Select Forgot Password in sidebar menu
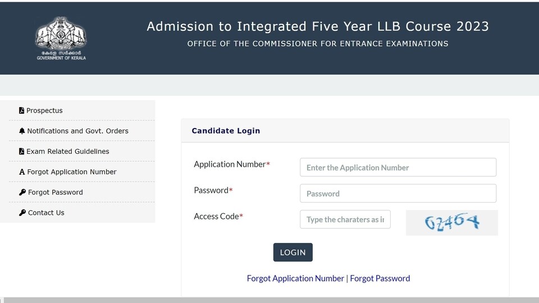539x303 pixels. [82, 192]
